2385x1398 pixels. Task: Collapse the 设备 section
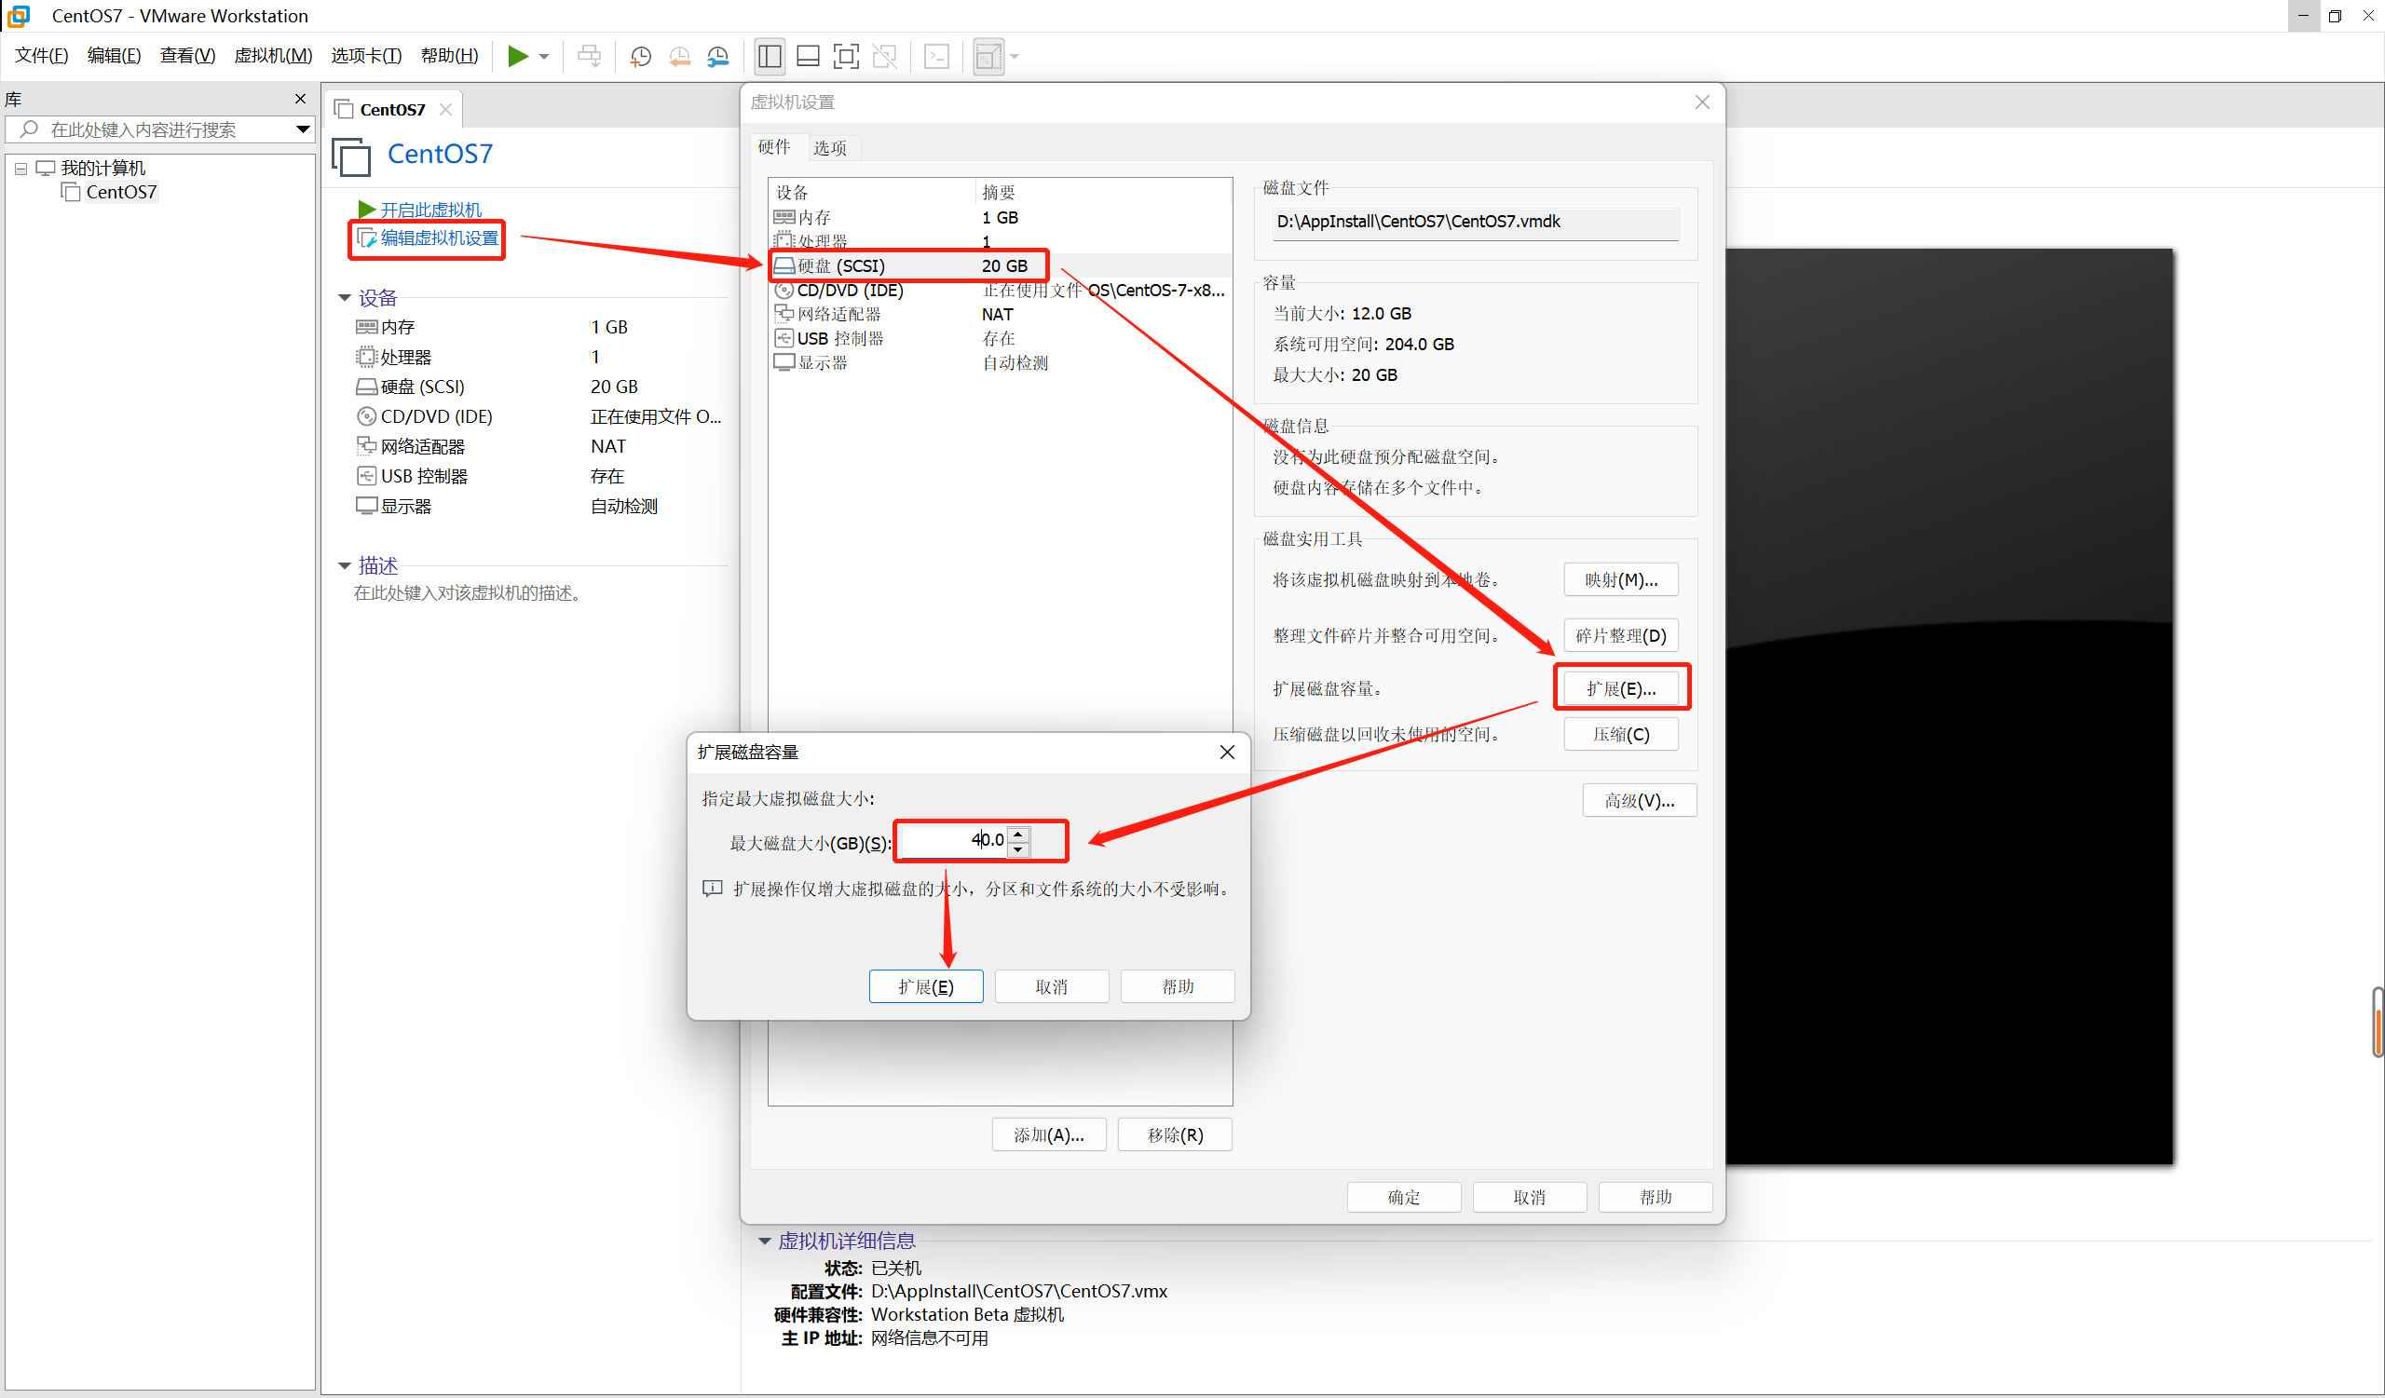pos(345,298)
